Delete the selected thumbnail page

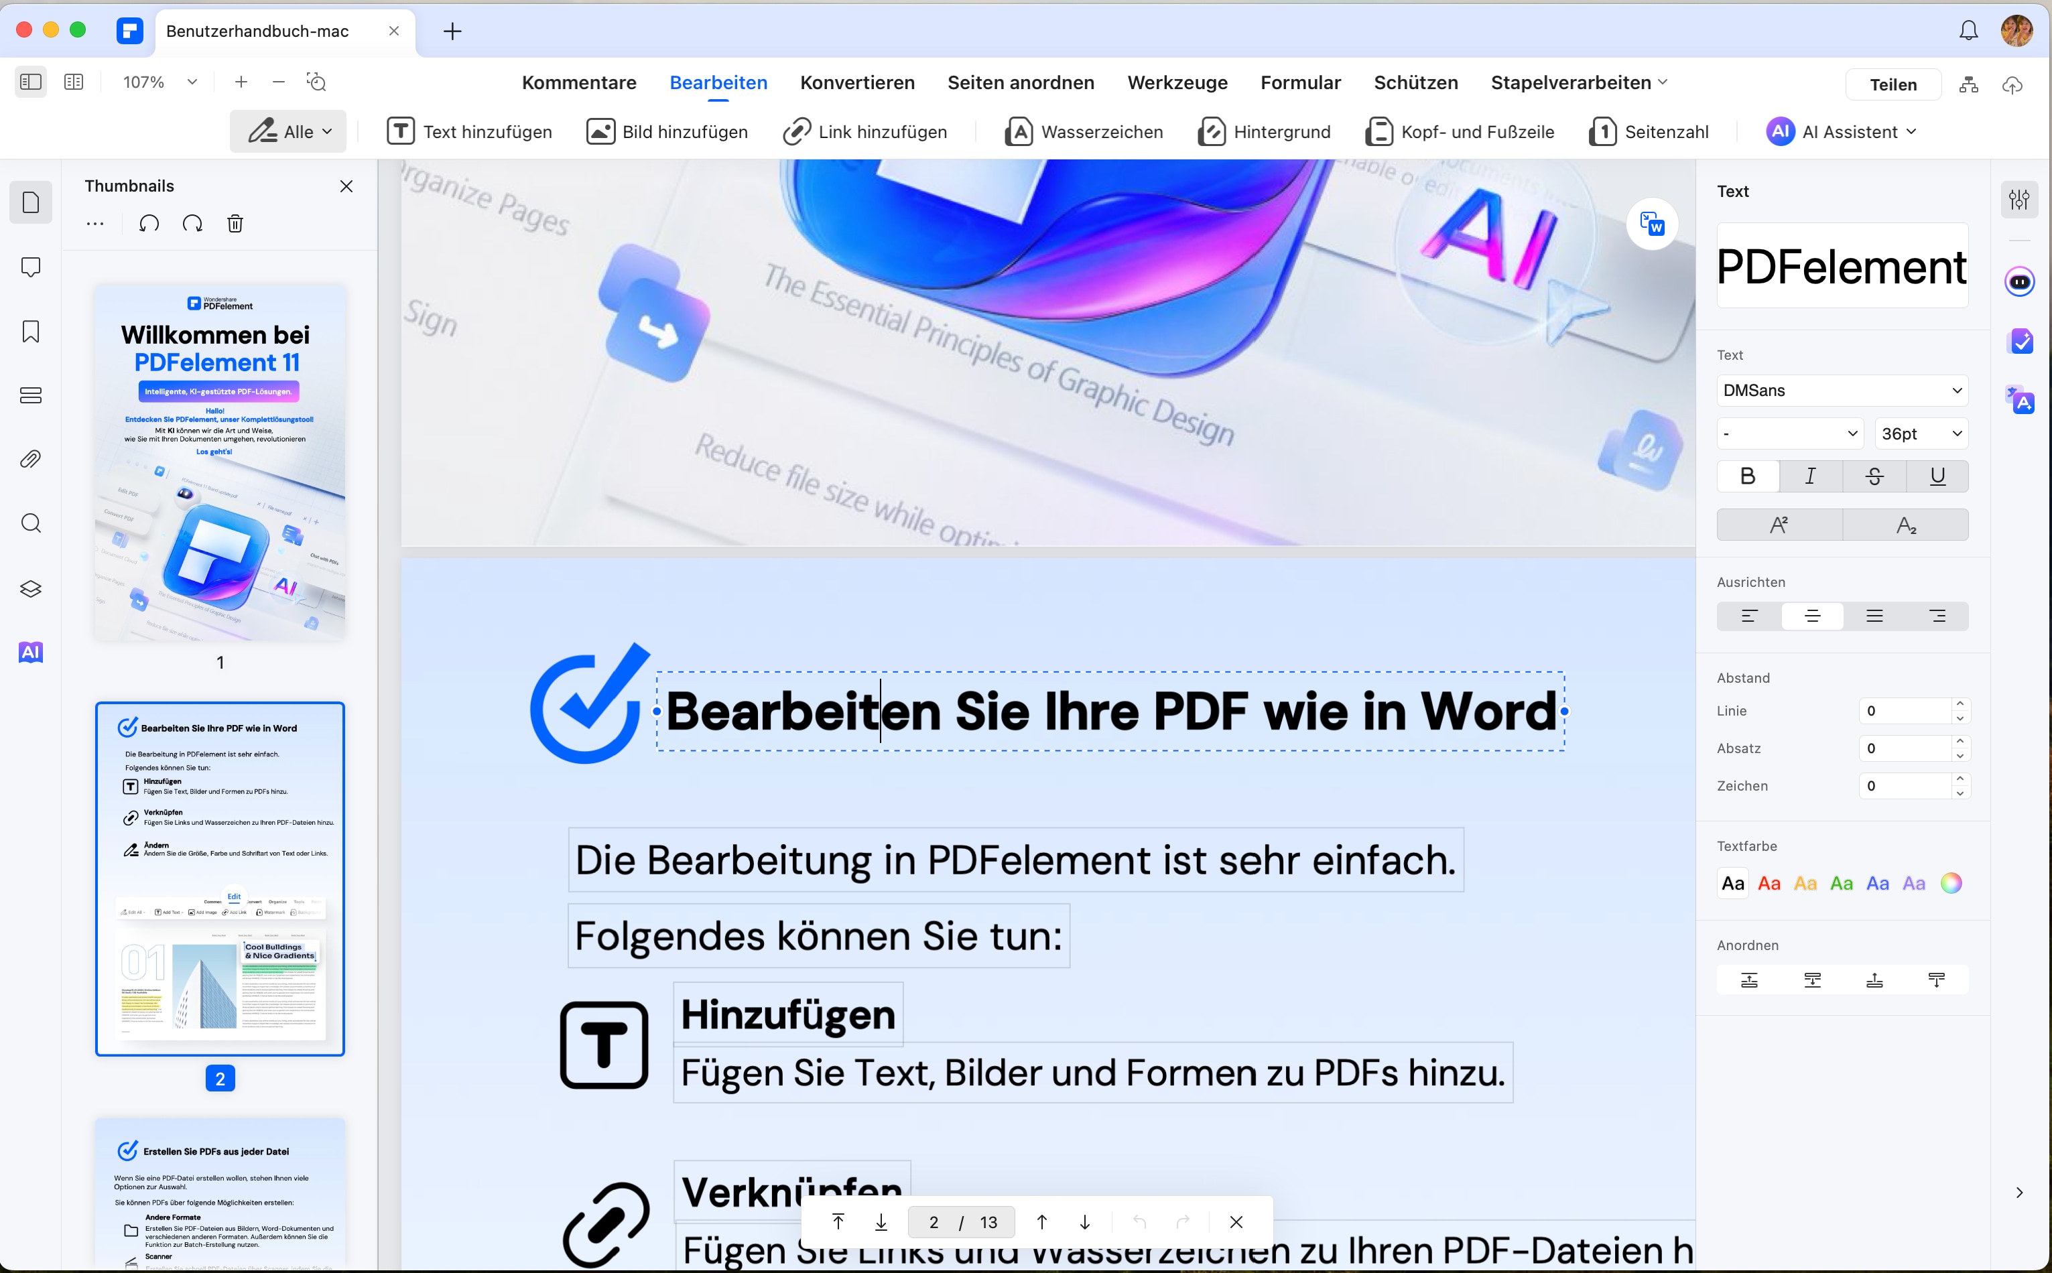235,223
